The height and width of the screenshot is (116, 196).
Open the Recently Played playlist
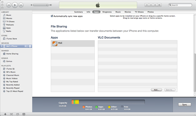[13, 88]
